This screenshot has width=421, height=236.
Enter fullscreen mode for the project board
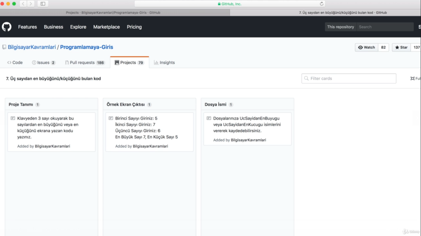(x=415, y=78)
